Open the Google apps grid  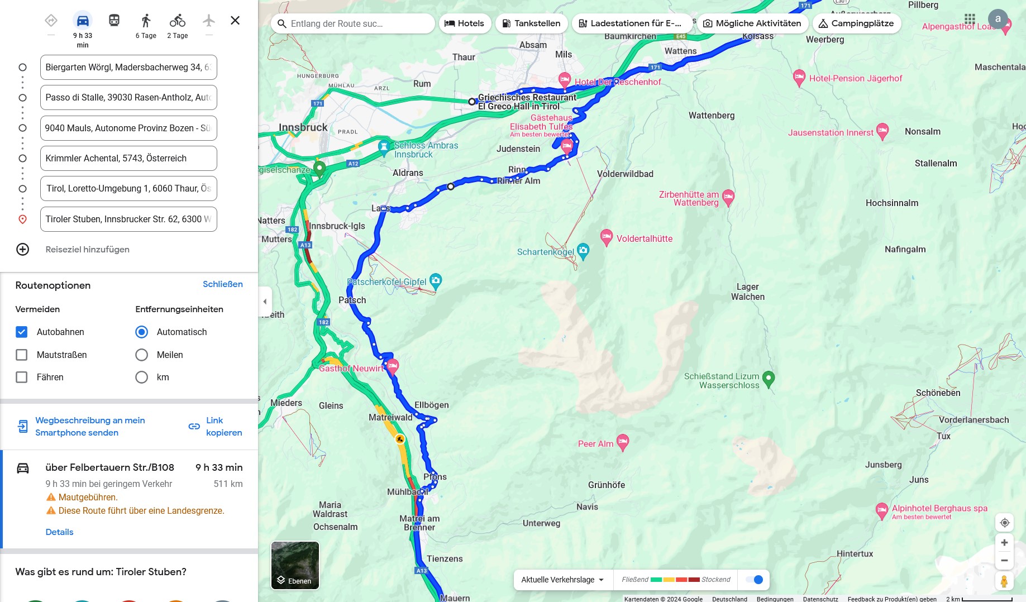point(970,19)
